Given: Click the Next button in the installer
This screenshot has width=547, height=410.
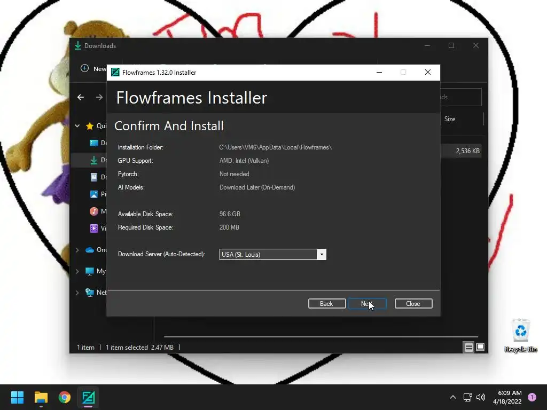Looking at the screenshot, I should (367, 304).
